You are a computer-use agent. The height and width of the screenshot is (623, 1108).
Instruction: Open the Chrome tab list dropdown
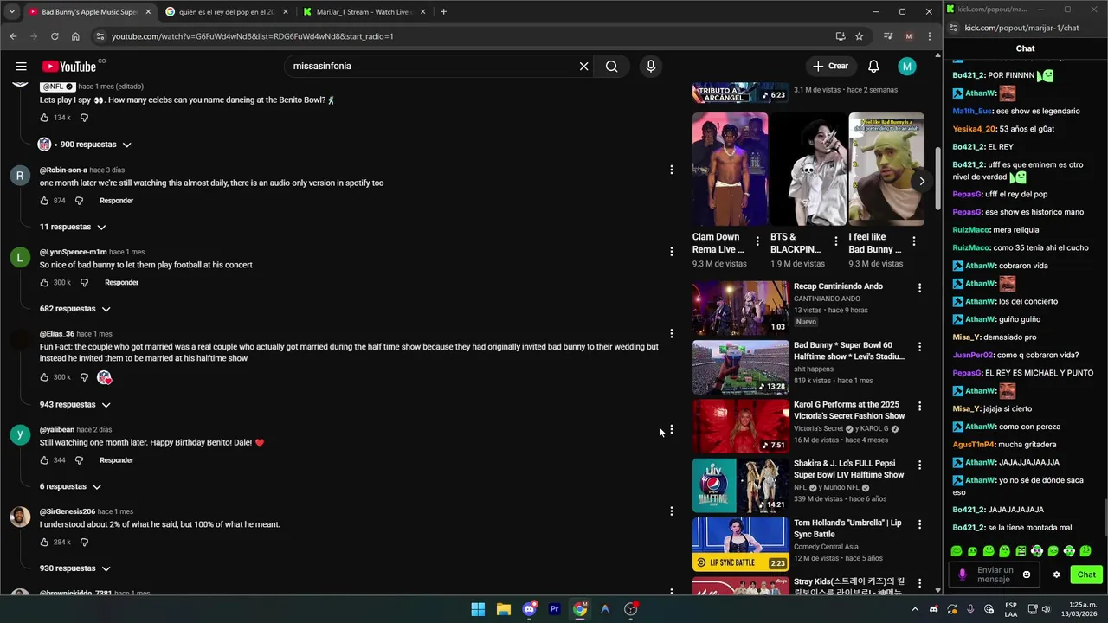pyautogui.click(x=11, y=12)
